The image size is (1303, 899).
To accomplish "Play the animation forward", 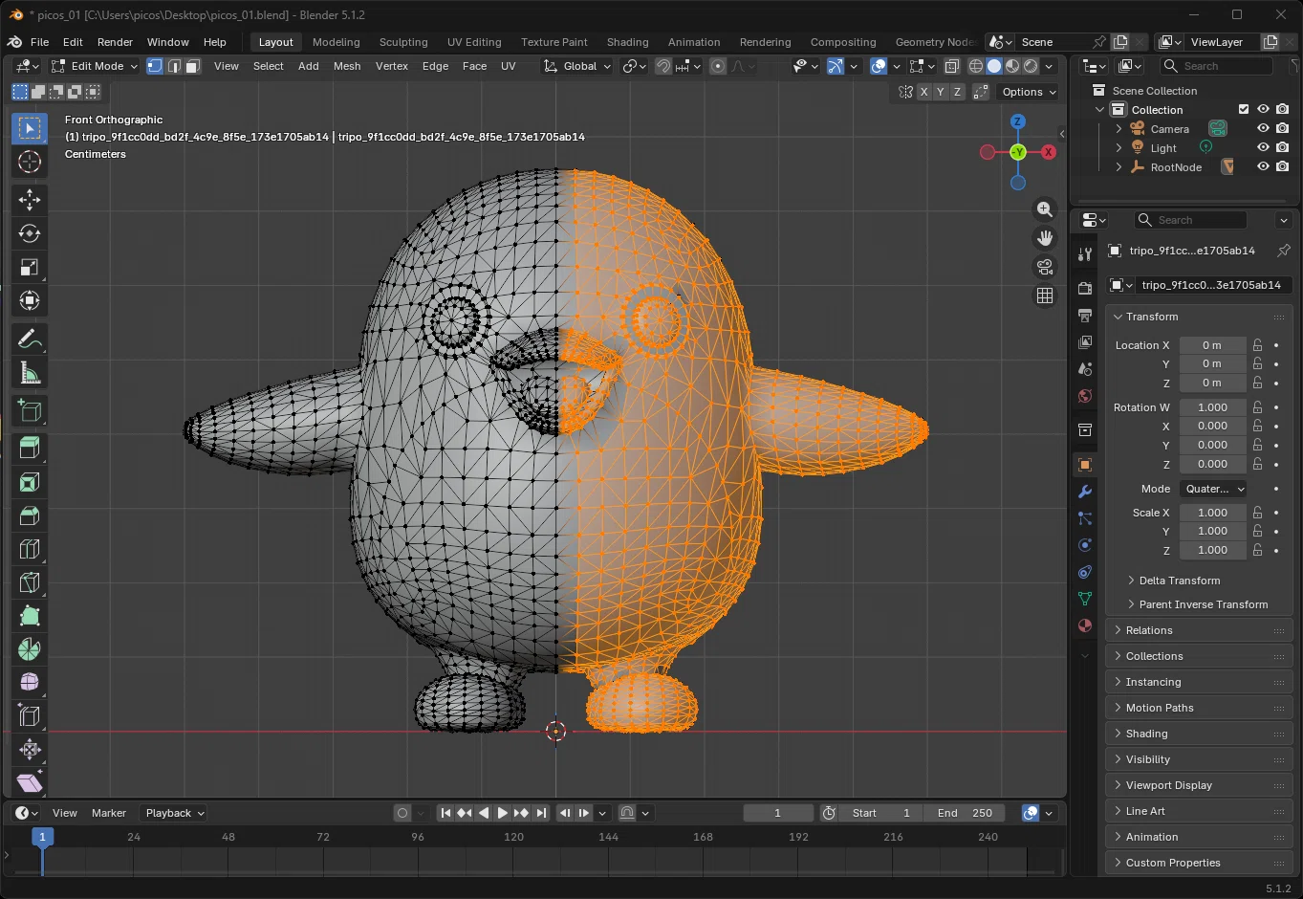I will click(x=502, y=813).
